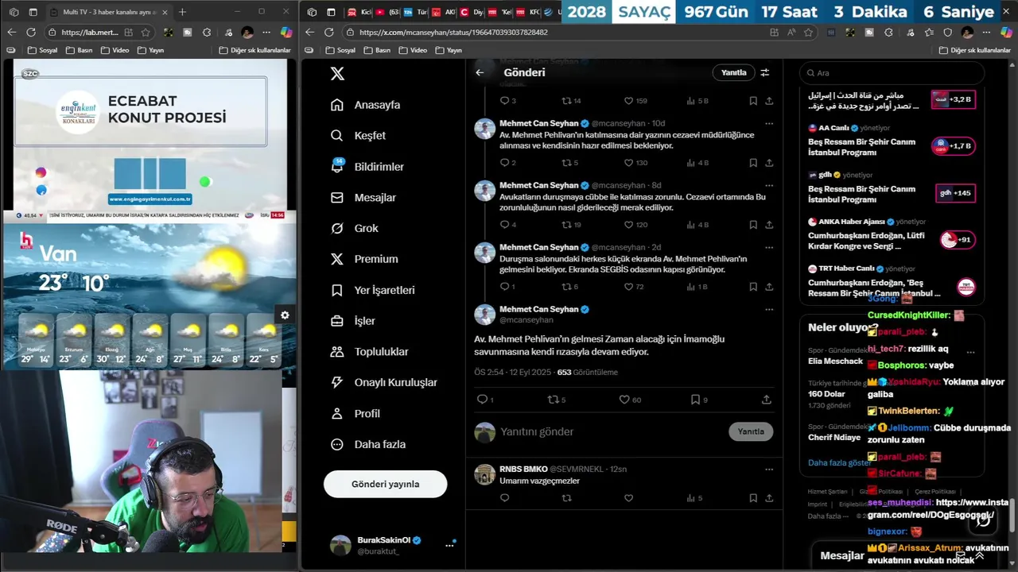Open browser essentials shield icon

click(948, 33)
